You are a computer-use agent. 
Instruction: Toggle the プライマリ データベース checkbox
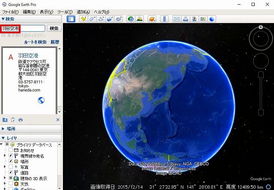pos(7,144)
